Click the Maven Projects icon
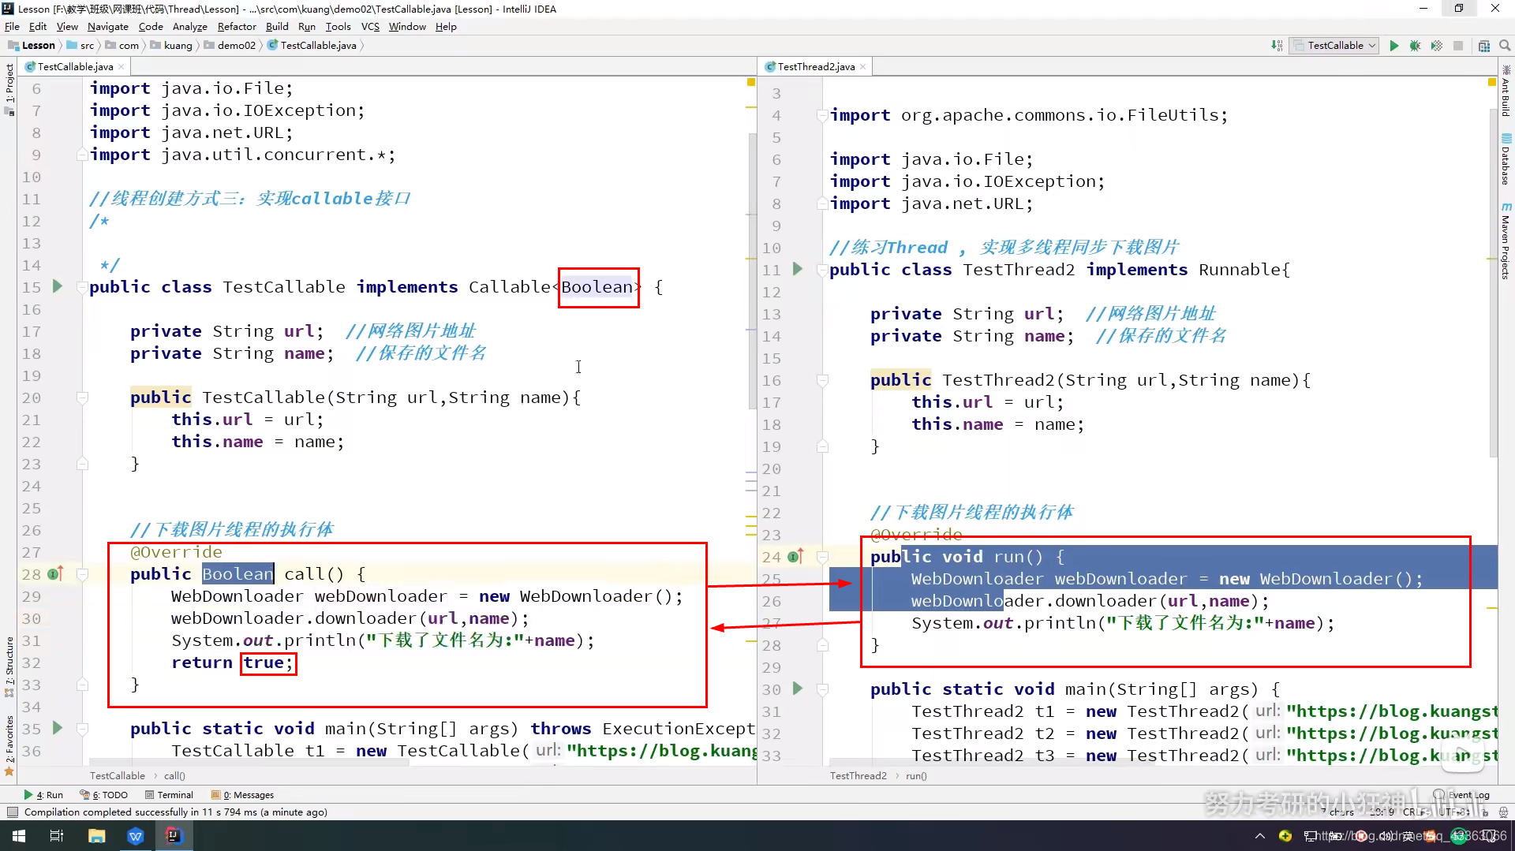The image size is (1515, 851). [x=1506, y=207]
